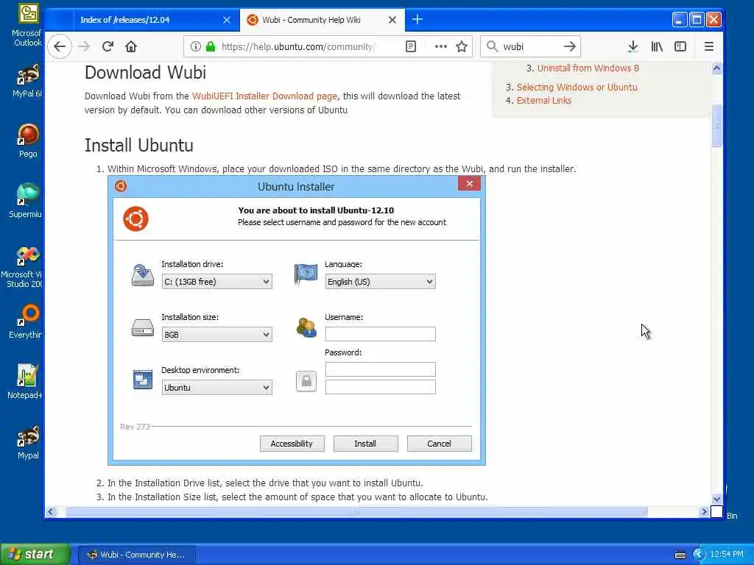The height and width of the screenshot is (565, 754).
Task: Click the search box containing wubi
Action: click(530, 46)
